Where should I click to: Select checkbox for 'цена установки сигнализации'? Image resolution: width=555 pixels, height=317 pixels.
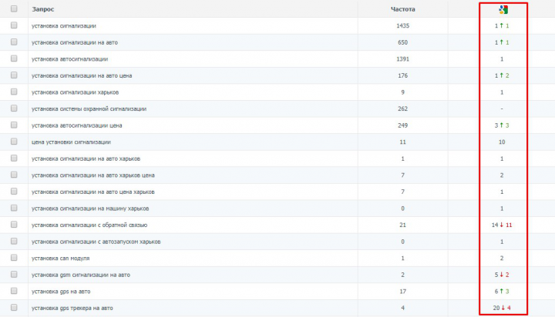tap(14, 142)
